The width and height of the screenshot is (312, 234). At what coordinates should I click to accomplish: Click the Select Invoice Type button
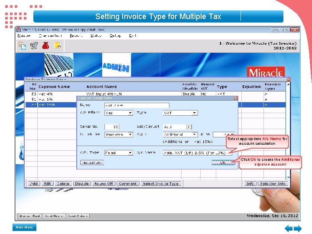pos(161,183)
